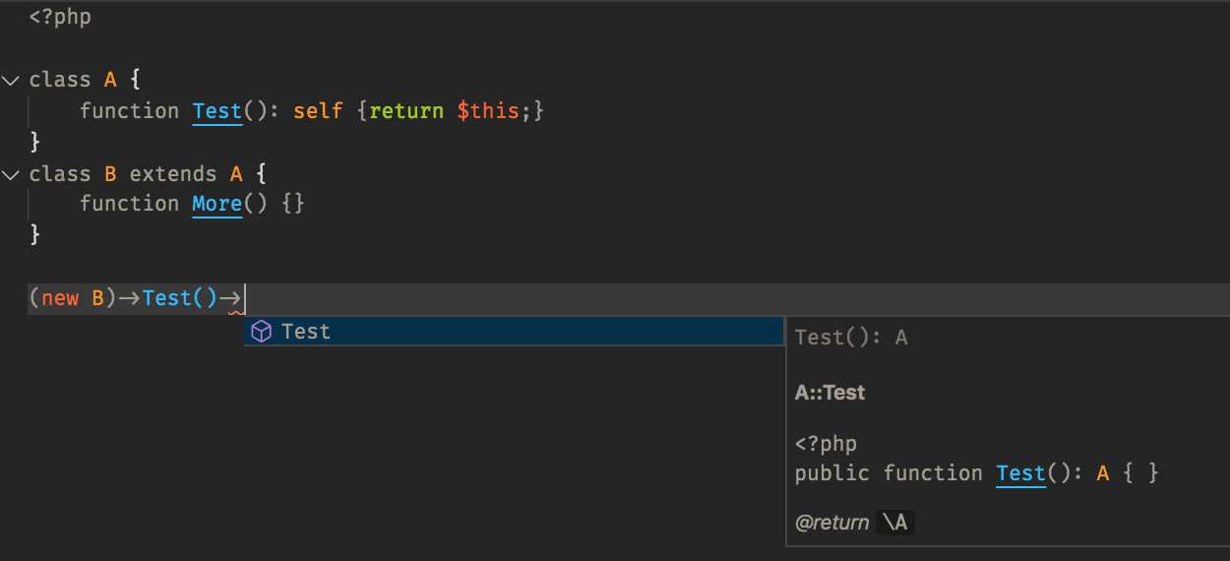Click the A::Test heading in docs panel
This screenshot has width=1230, height=561.
[x=830, y=393]
